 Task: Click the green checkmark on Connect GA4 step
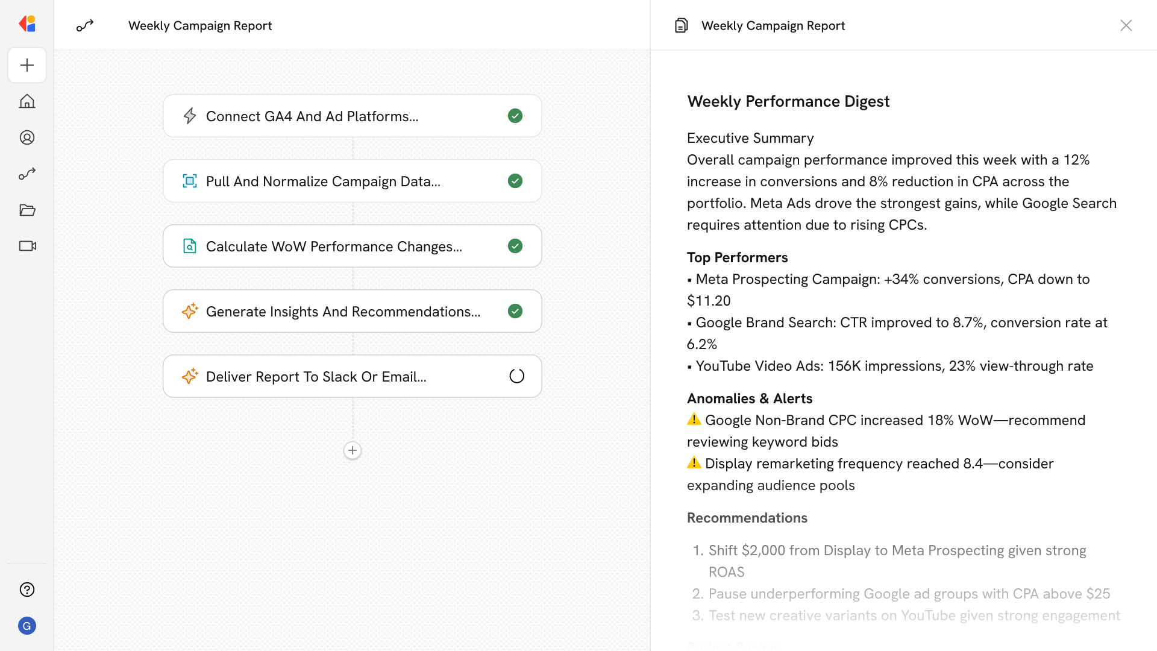tap(515, 116)
